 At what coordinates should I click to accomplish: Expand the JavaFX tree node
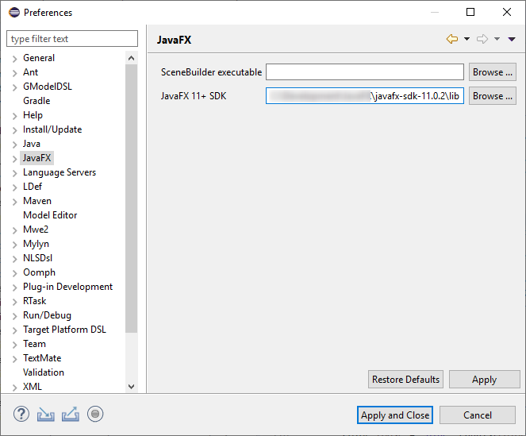pyautogui.click(x=14, y=159)
